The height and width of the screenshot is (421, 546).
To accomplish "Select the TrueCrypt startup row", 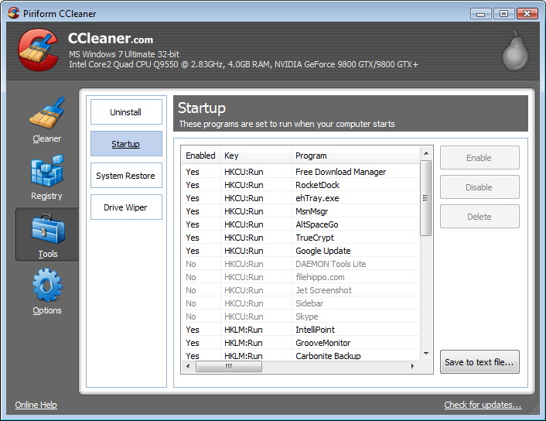I will (315, 238).
